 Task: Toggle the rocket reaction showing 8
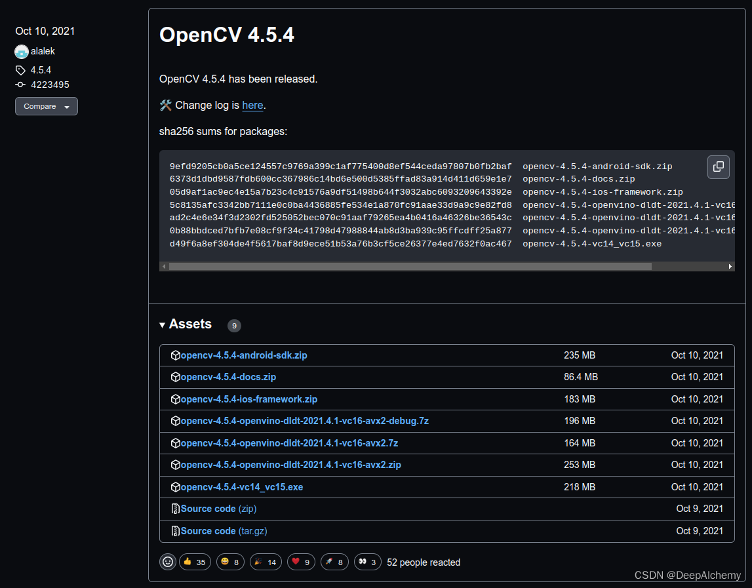click(334, 562)
